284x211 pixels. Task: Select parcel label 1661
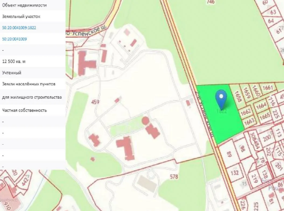(268, 88)
